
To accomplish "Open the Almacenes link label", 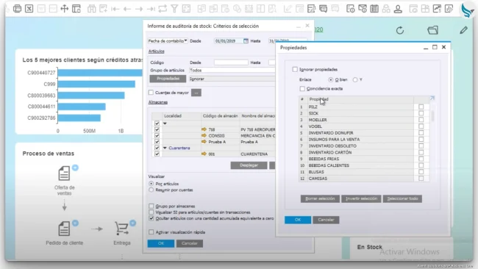I will tap(158, 102).
